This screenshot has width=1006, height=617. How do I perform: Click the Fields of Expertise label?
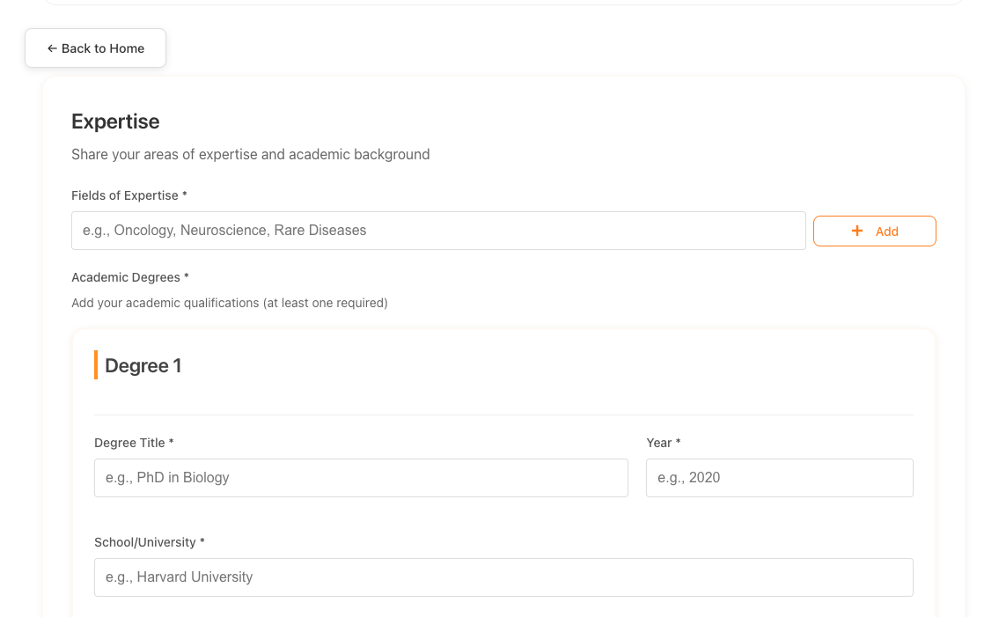(x=129, y=195)
